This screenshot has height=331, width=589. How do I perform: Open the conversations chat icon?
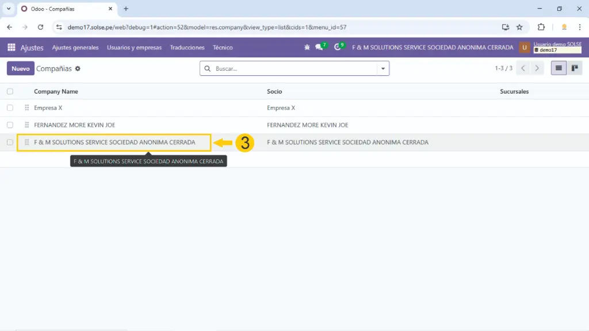pyautogui.click(x=319, y=48)
